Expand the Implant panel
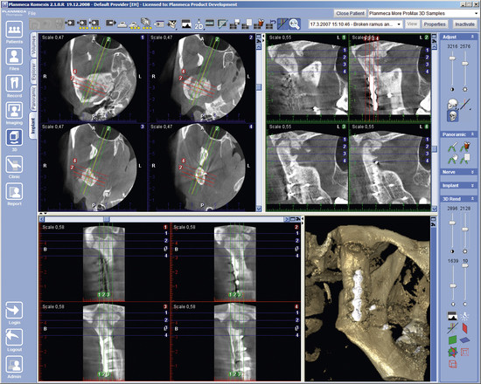 click(458, 186)
